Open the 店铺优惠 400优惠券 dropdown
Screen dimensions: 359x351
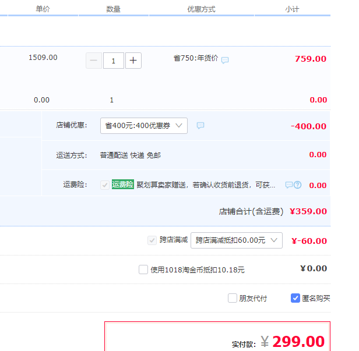pos(144,126)
